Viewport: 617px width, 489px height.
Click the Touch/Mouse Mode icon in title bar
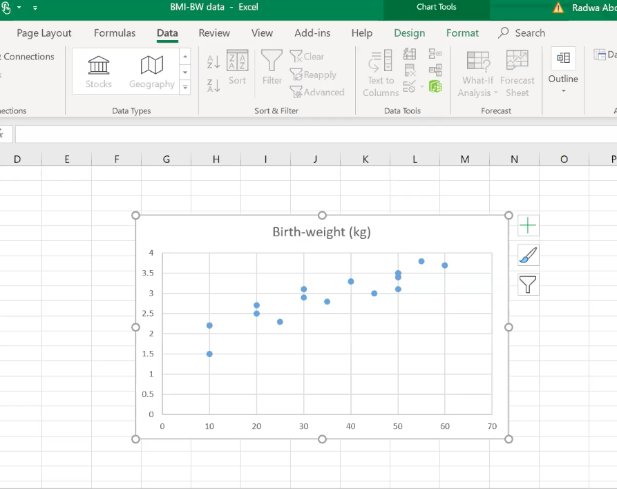pos(6,8)
